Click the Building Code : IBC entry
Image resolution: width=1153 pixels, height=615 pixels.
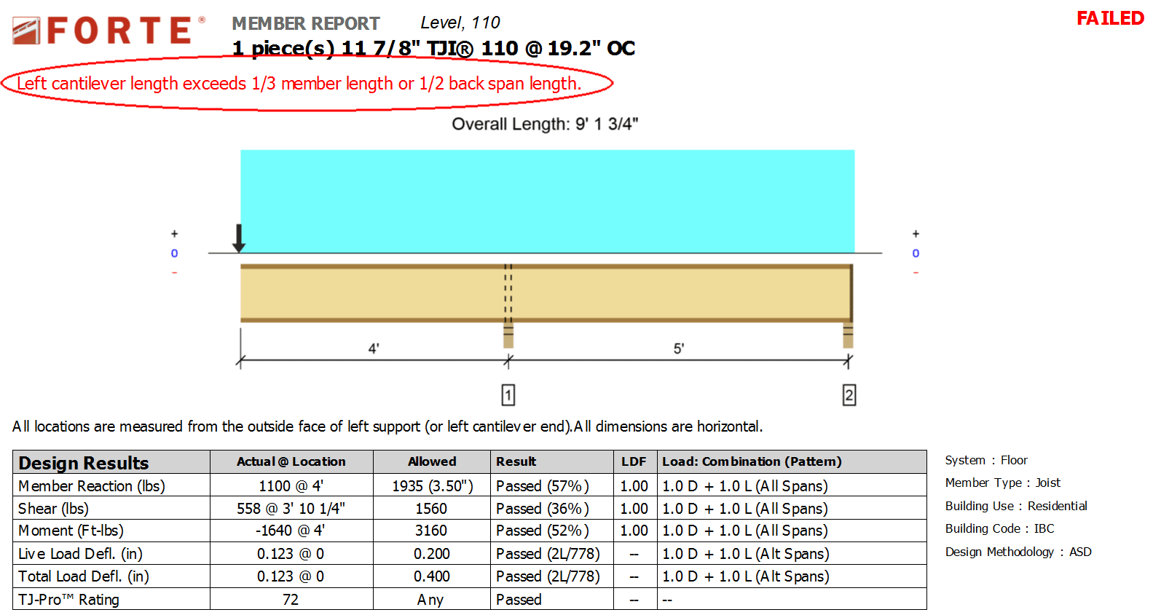999,528
